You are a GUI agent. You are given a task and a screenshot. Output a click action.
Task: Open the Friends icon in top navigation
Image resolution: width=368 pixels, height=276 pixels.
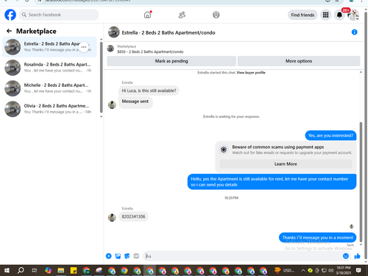click(182, 15)
